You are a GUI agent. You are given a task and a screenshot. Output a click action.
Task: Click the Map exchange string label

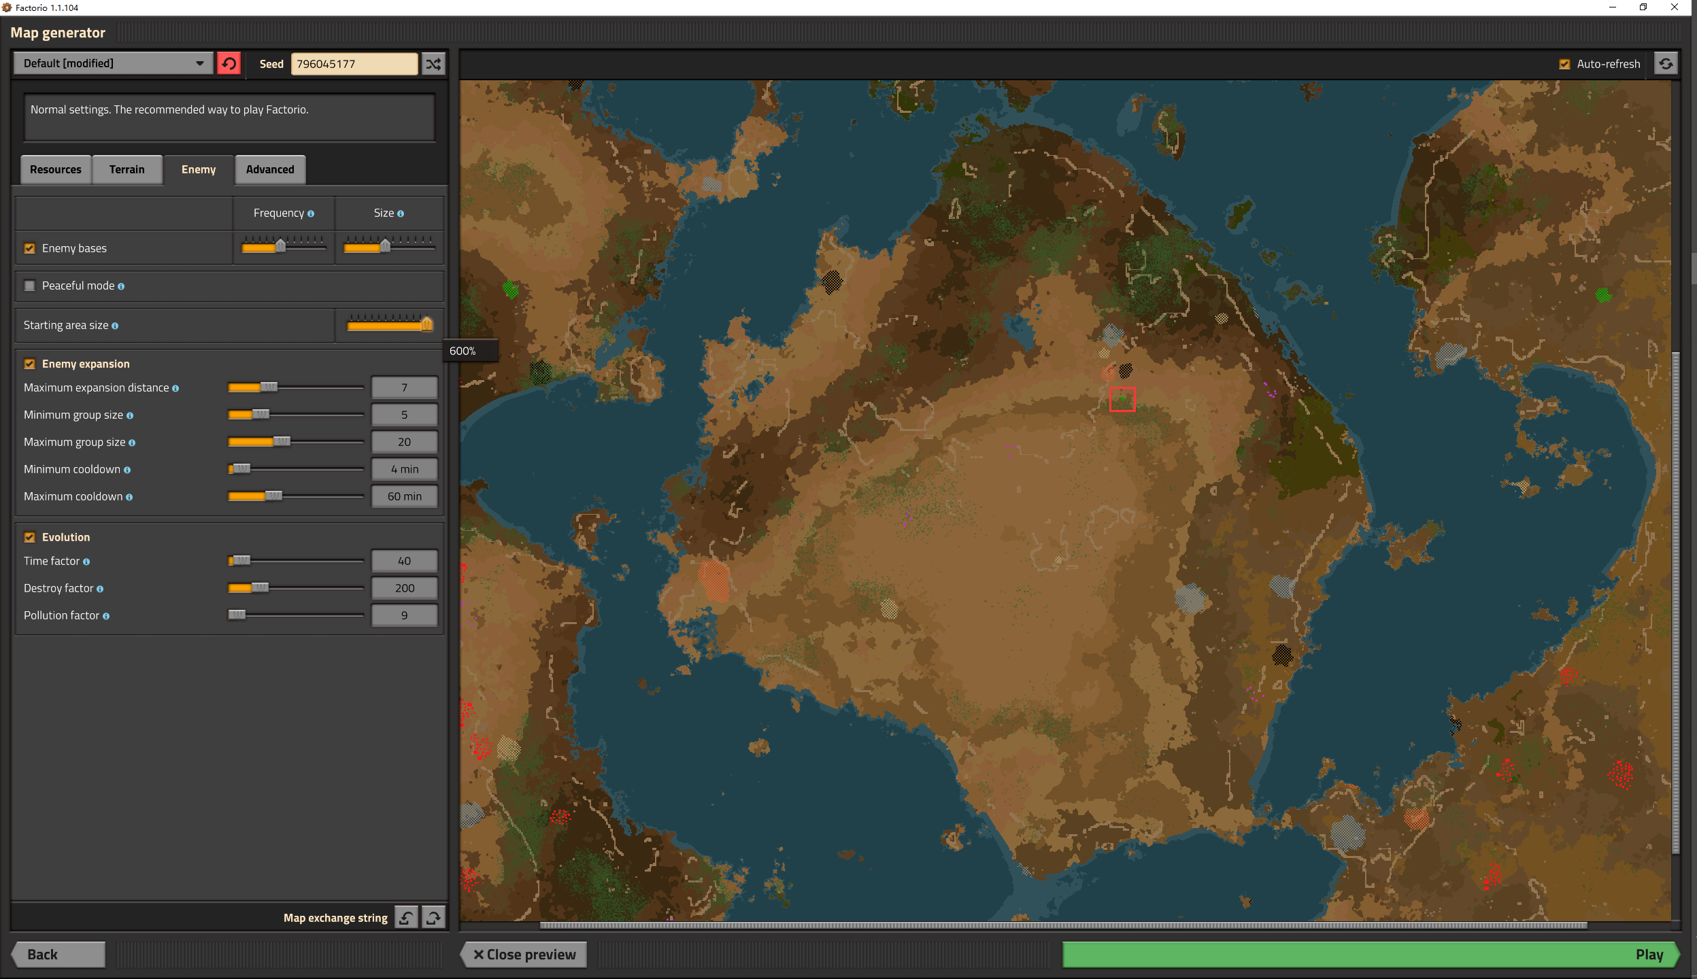[335, 918]
